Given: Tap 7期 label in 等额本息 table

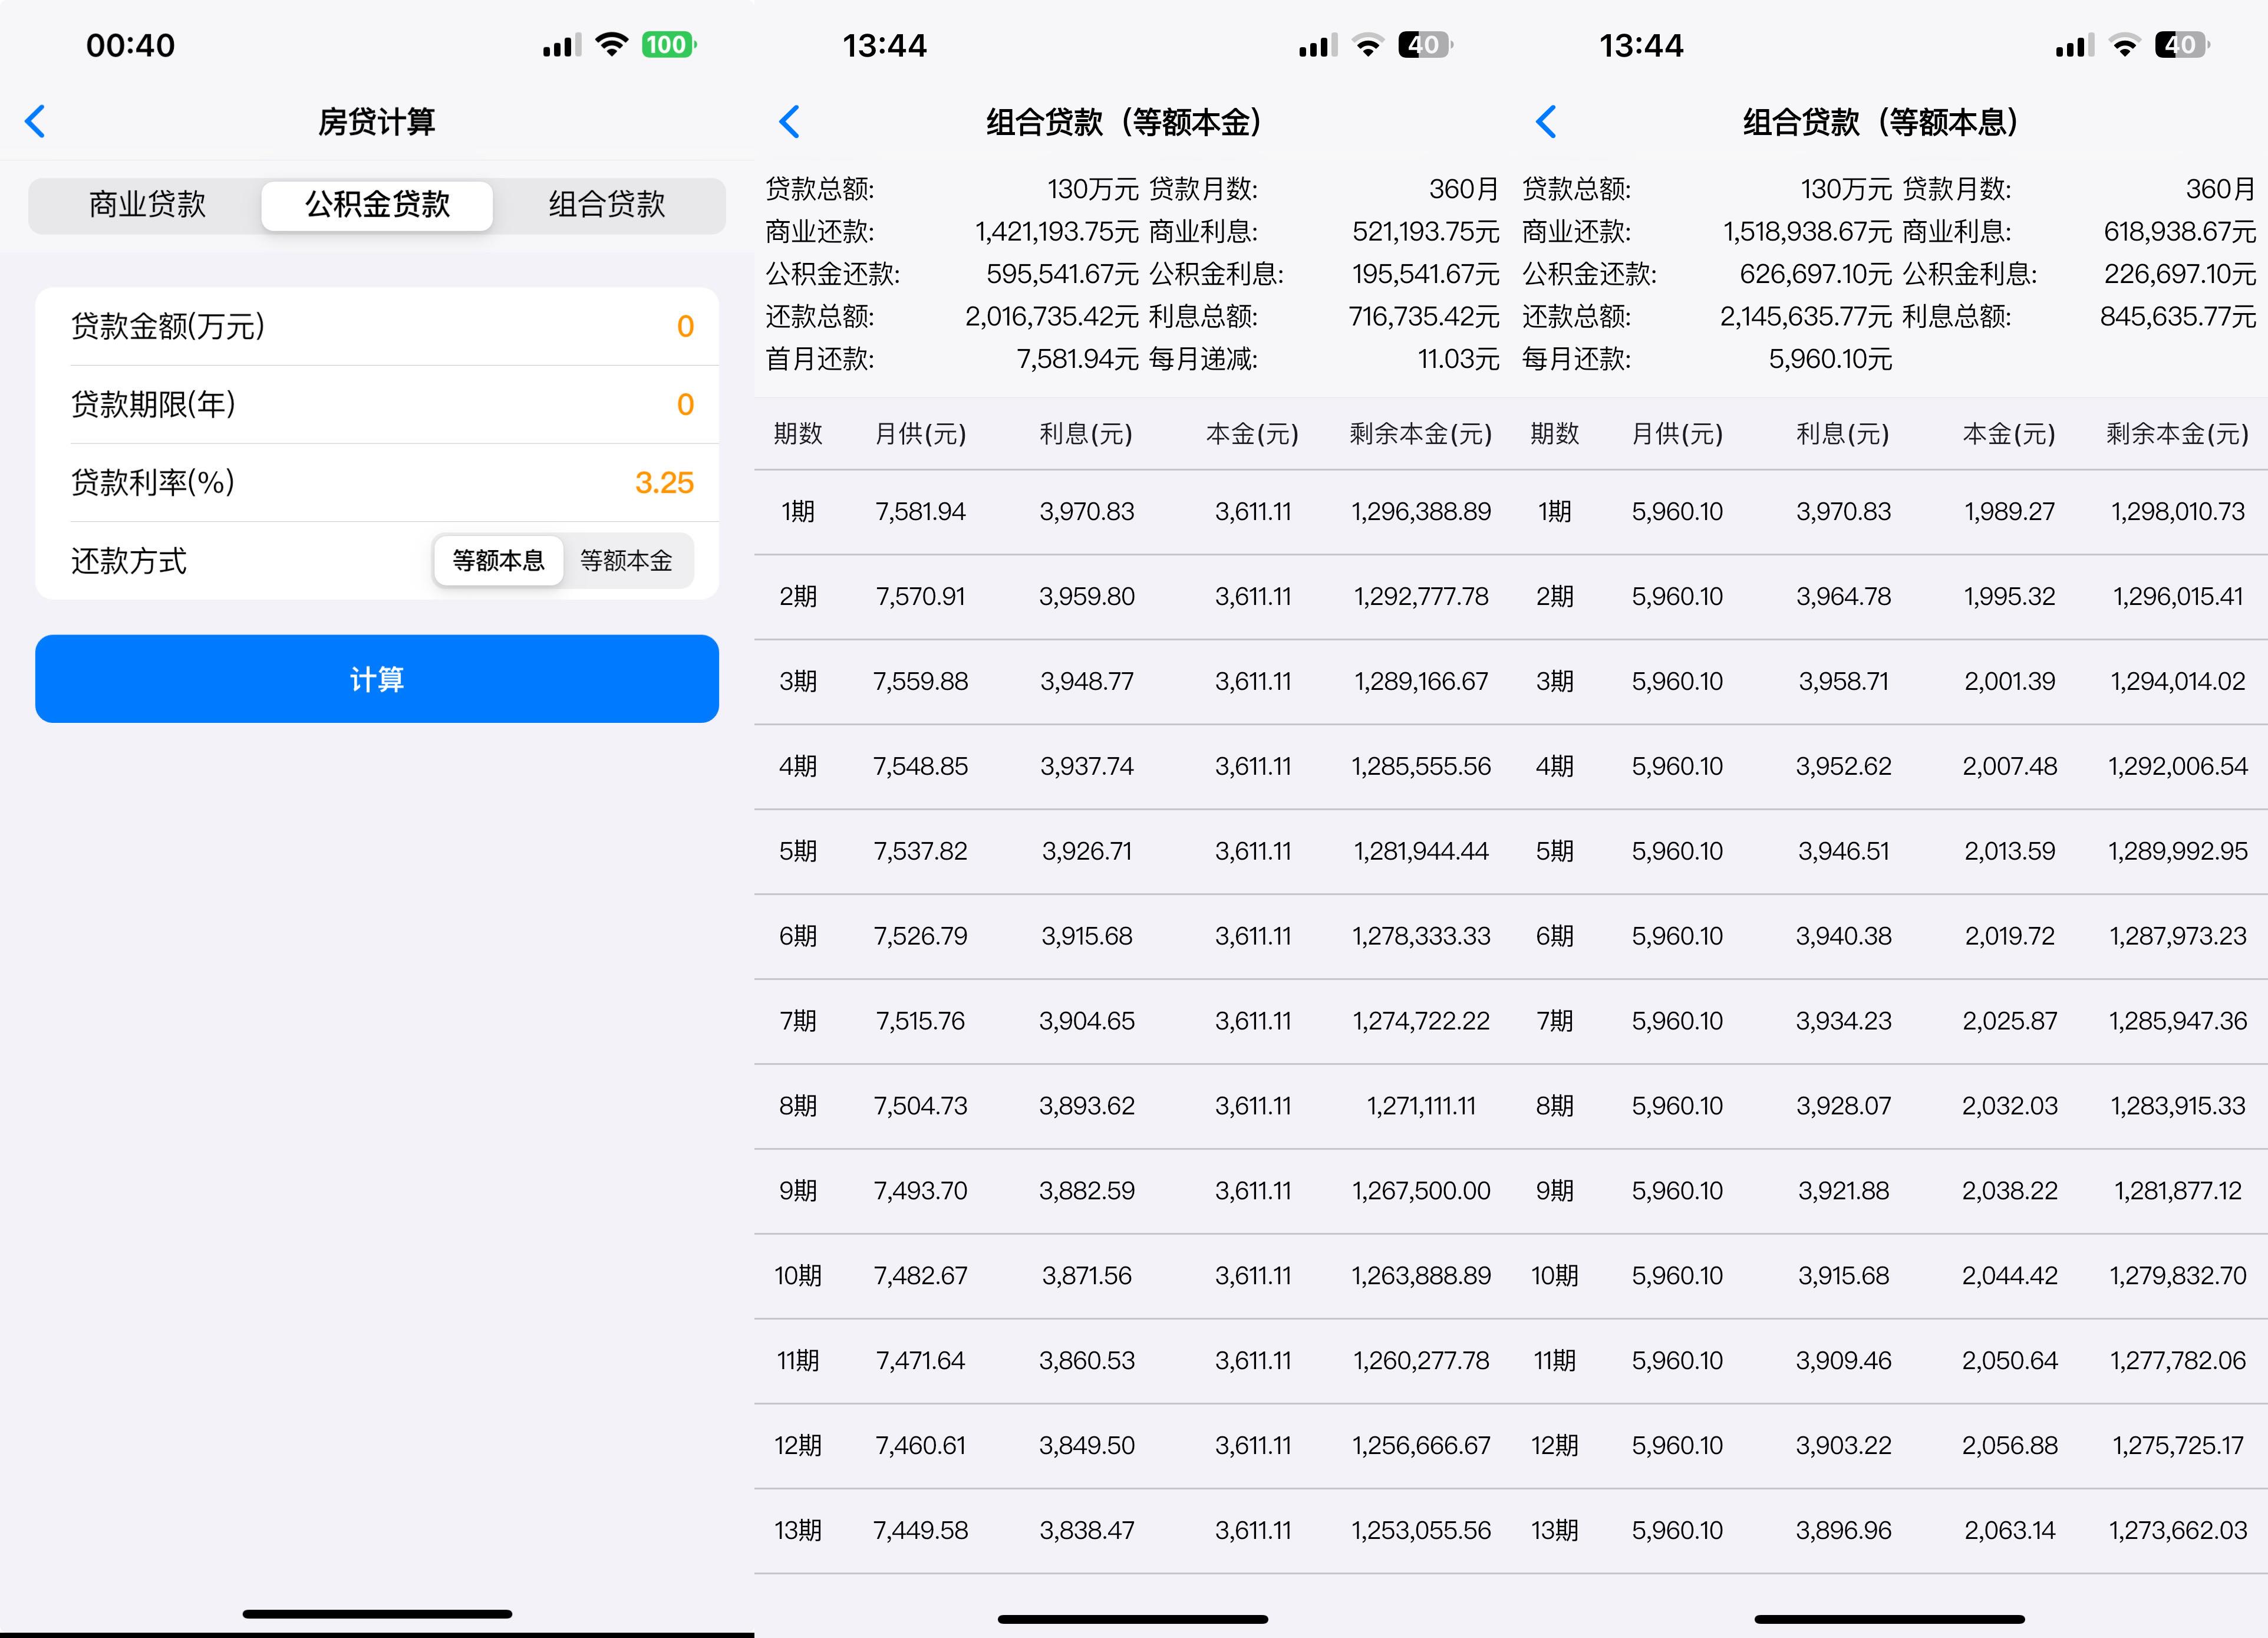Looking at the screenshot, I should pos(1555,1021).
